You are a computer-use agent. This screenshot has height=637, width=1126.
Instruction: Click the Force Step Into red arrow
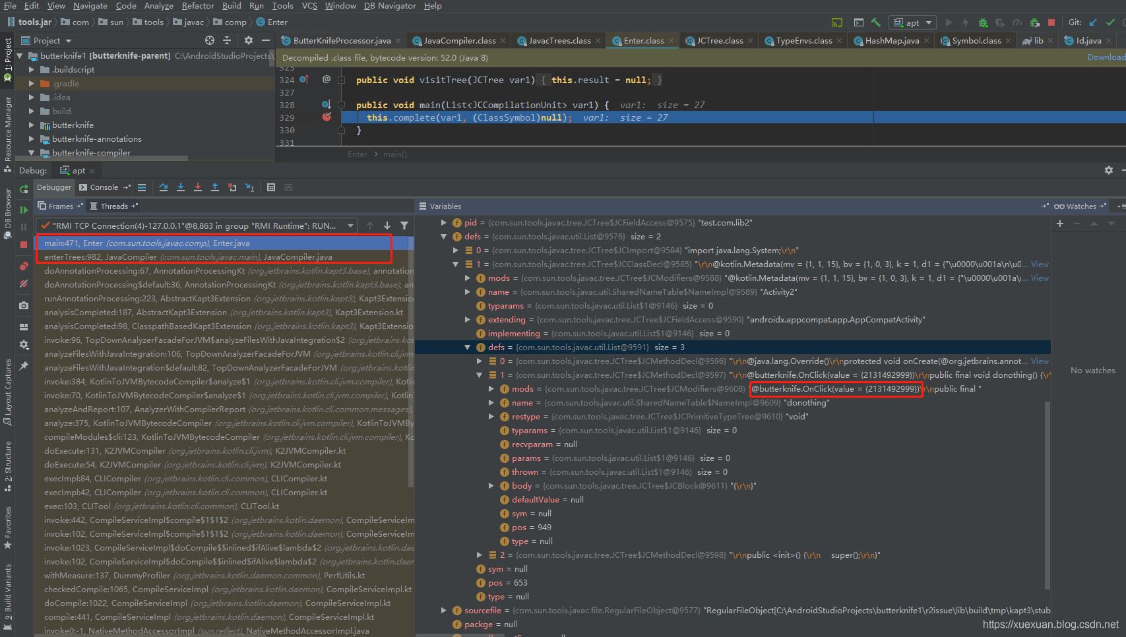tap(198, 187)
